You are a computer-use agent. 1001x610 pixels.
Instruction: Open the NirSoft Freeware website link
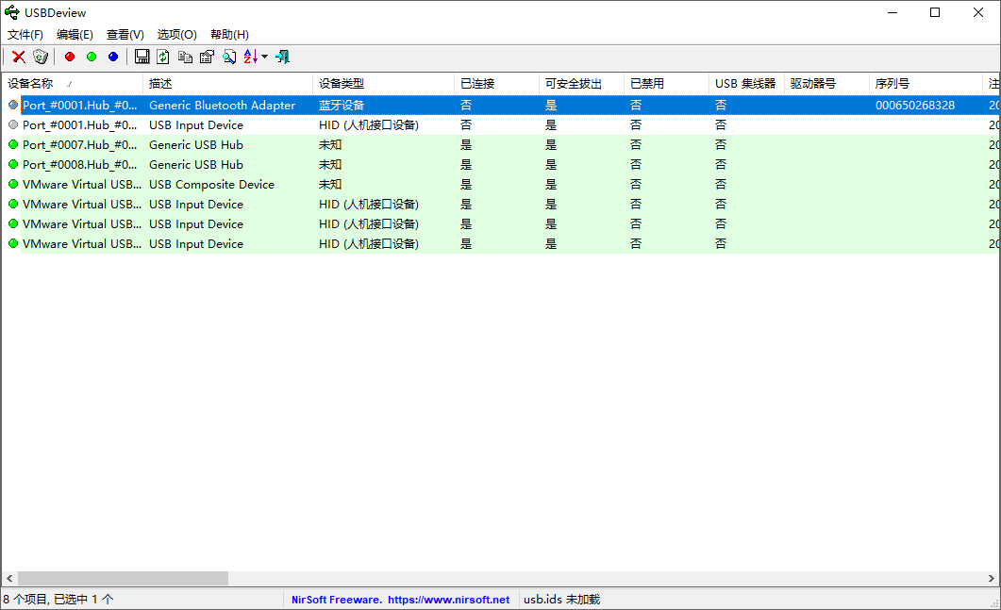point(400,600)
